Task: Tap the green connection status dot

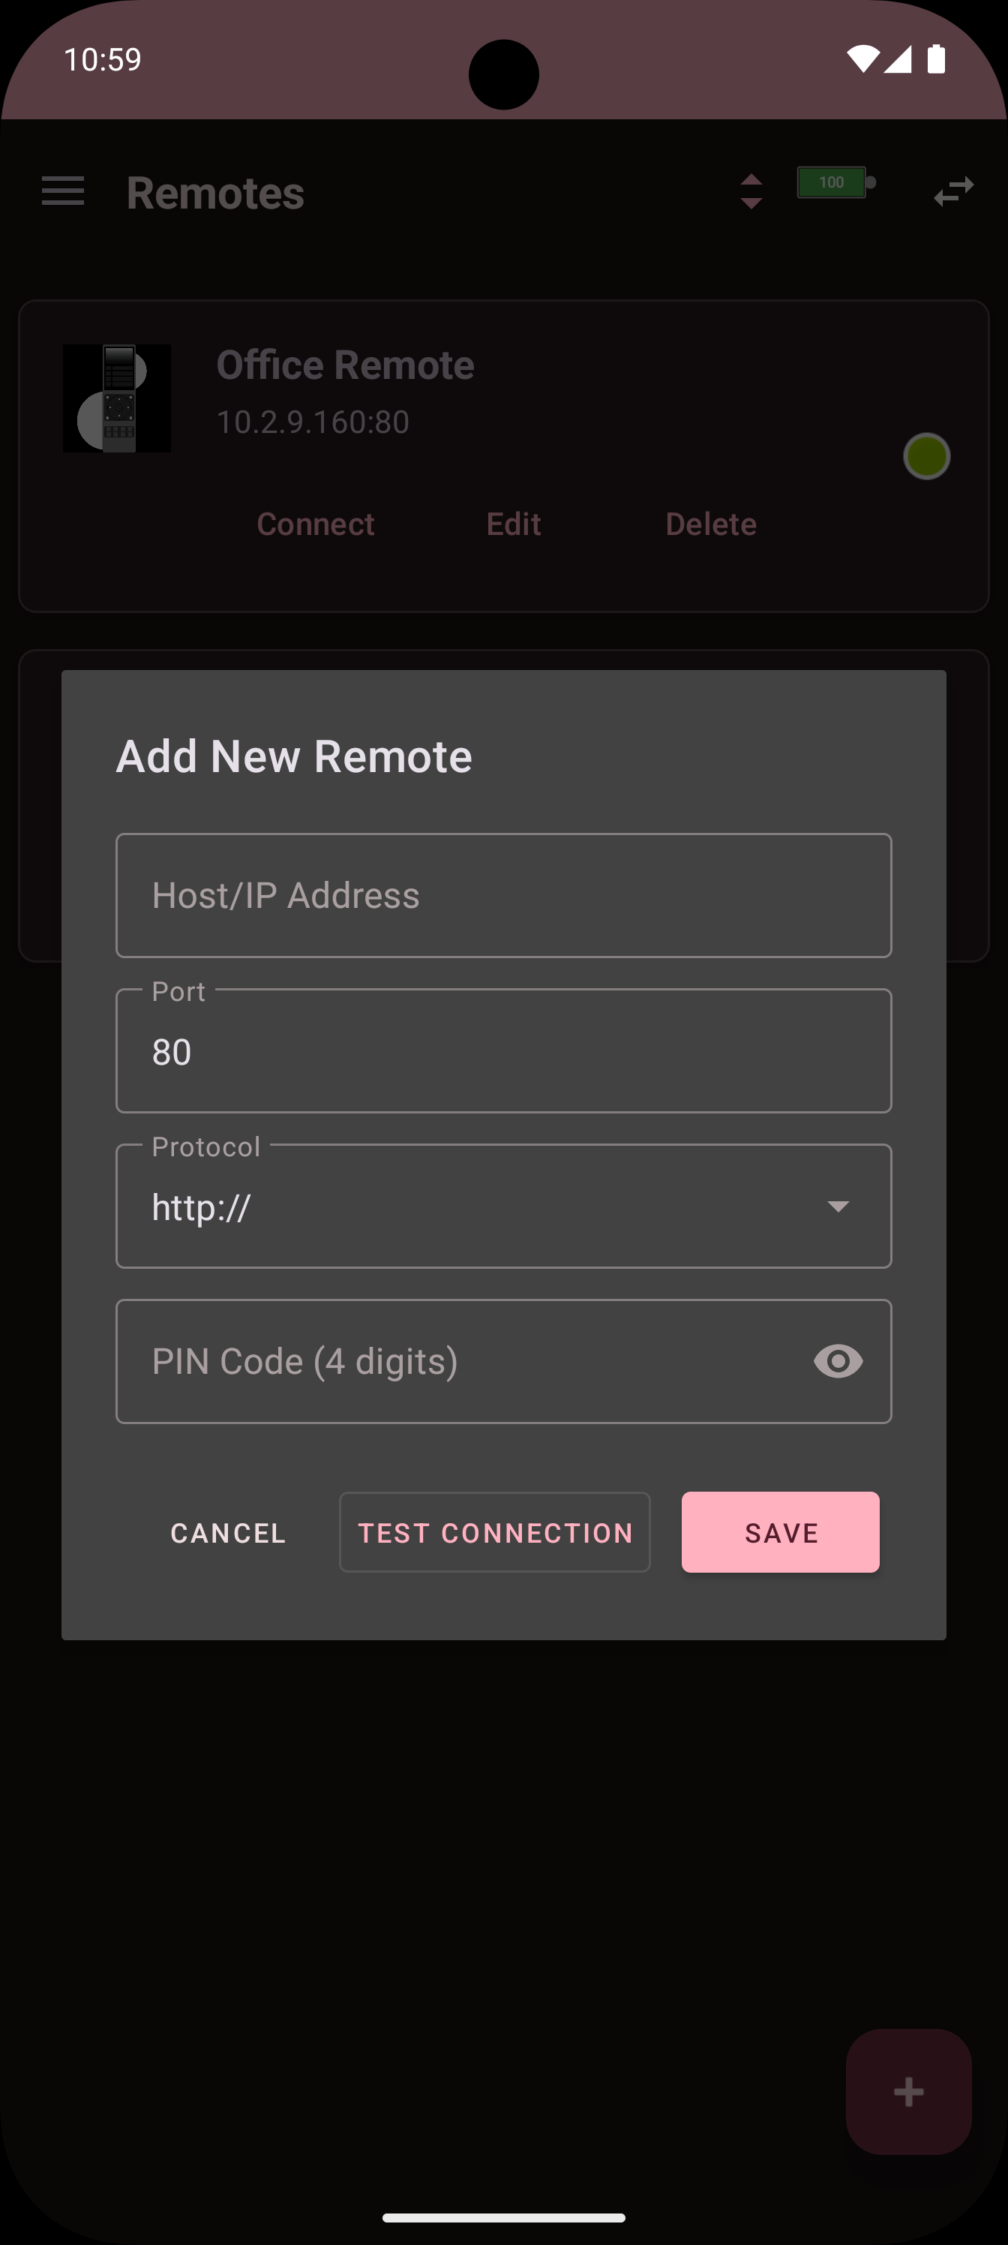Action: click(x=926, y=455)
